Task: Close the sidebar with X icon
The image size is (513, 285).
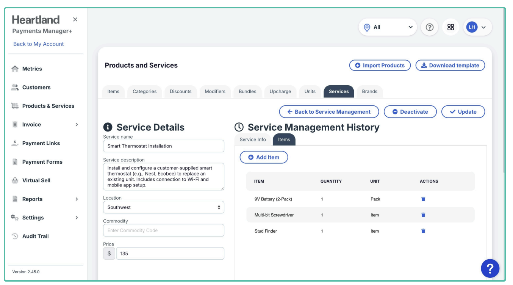Action: coord(75,19)
